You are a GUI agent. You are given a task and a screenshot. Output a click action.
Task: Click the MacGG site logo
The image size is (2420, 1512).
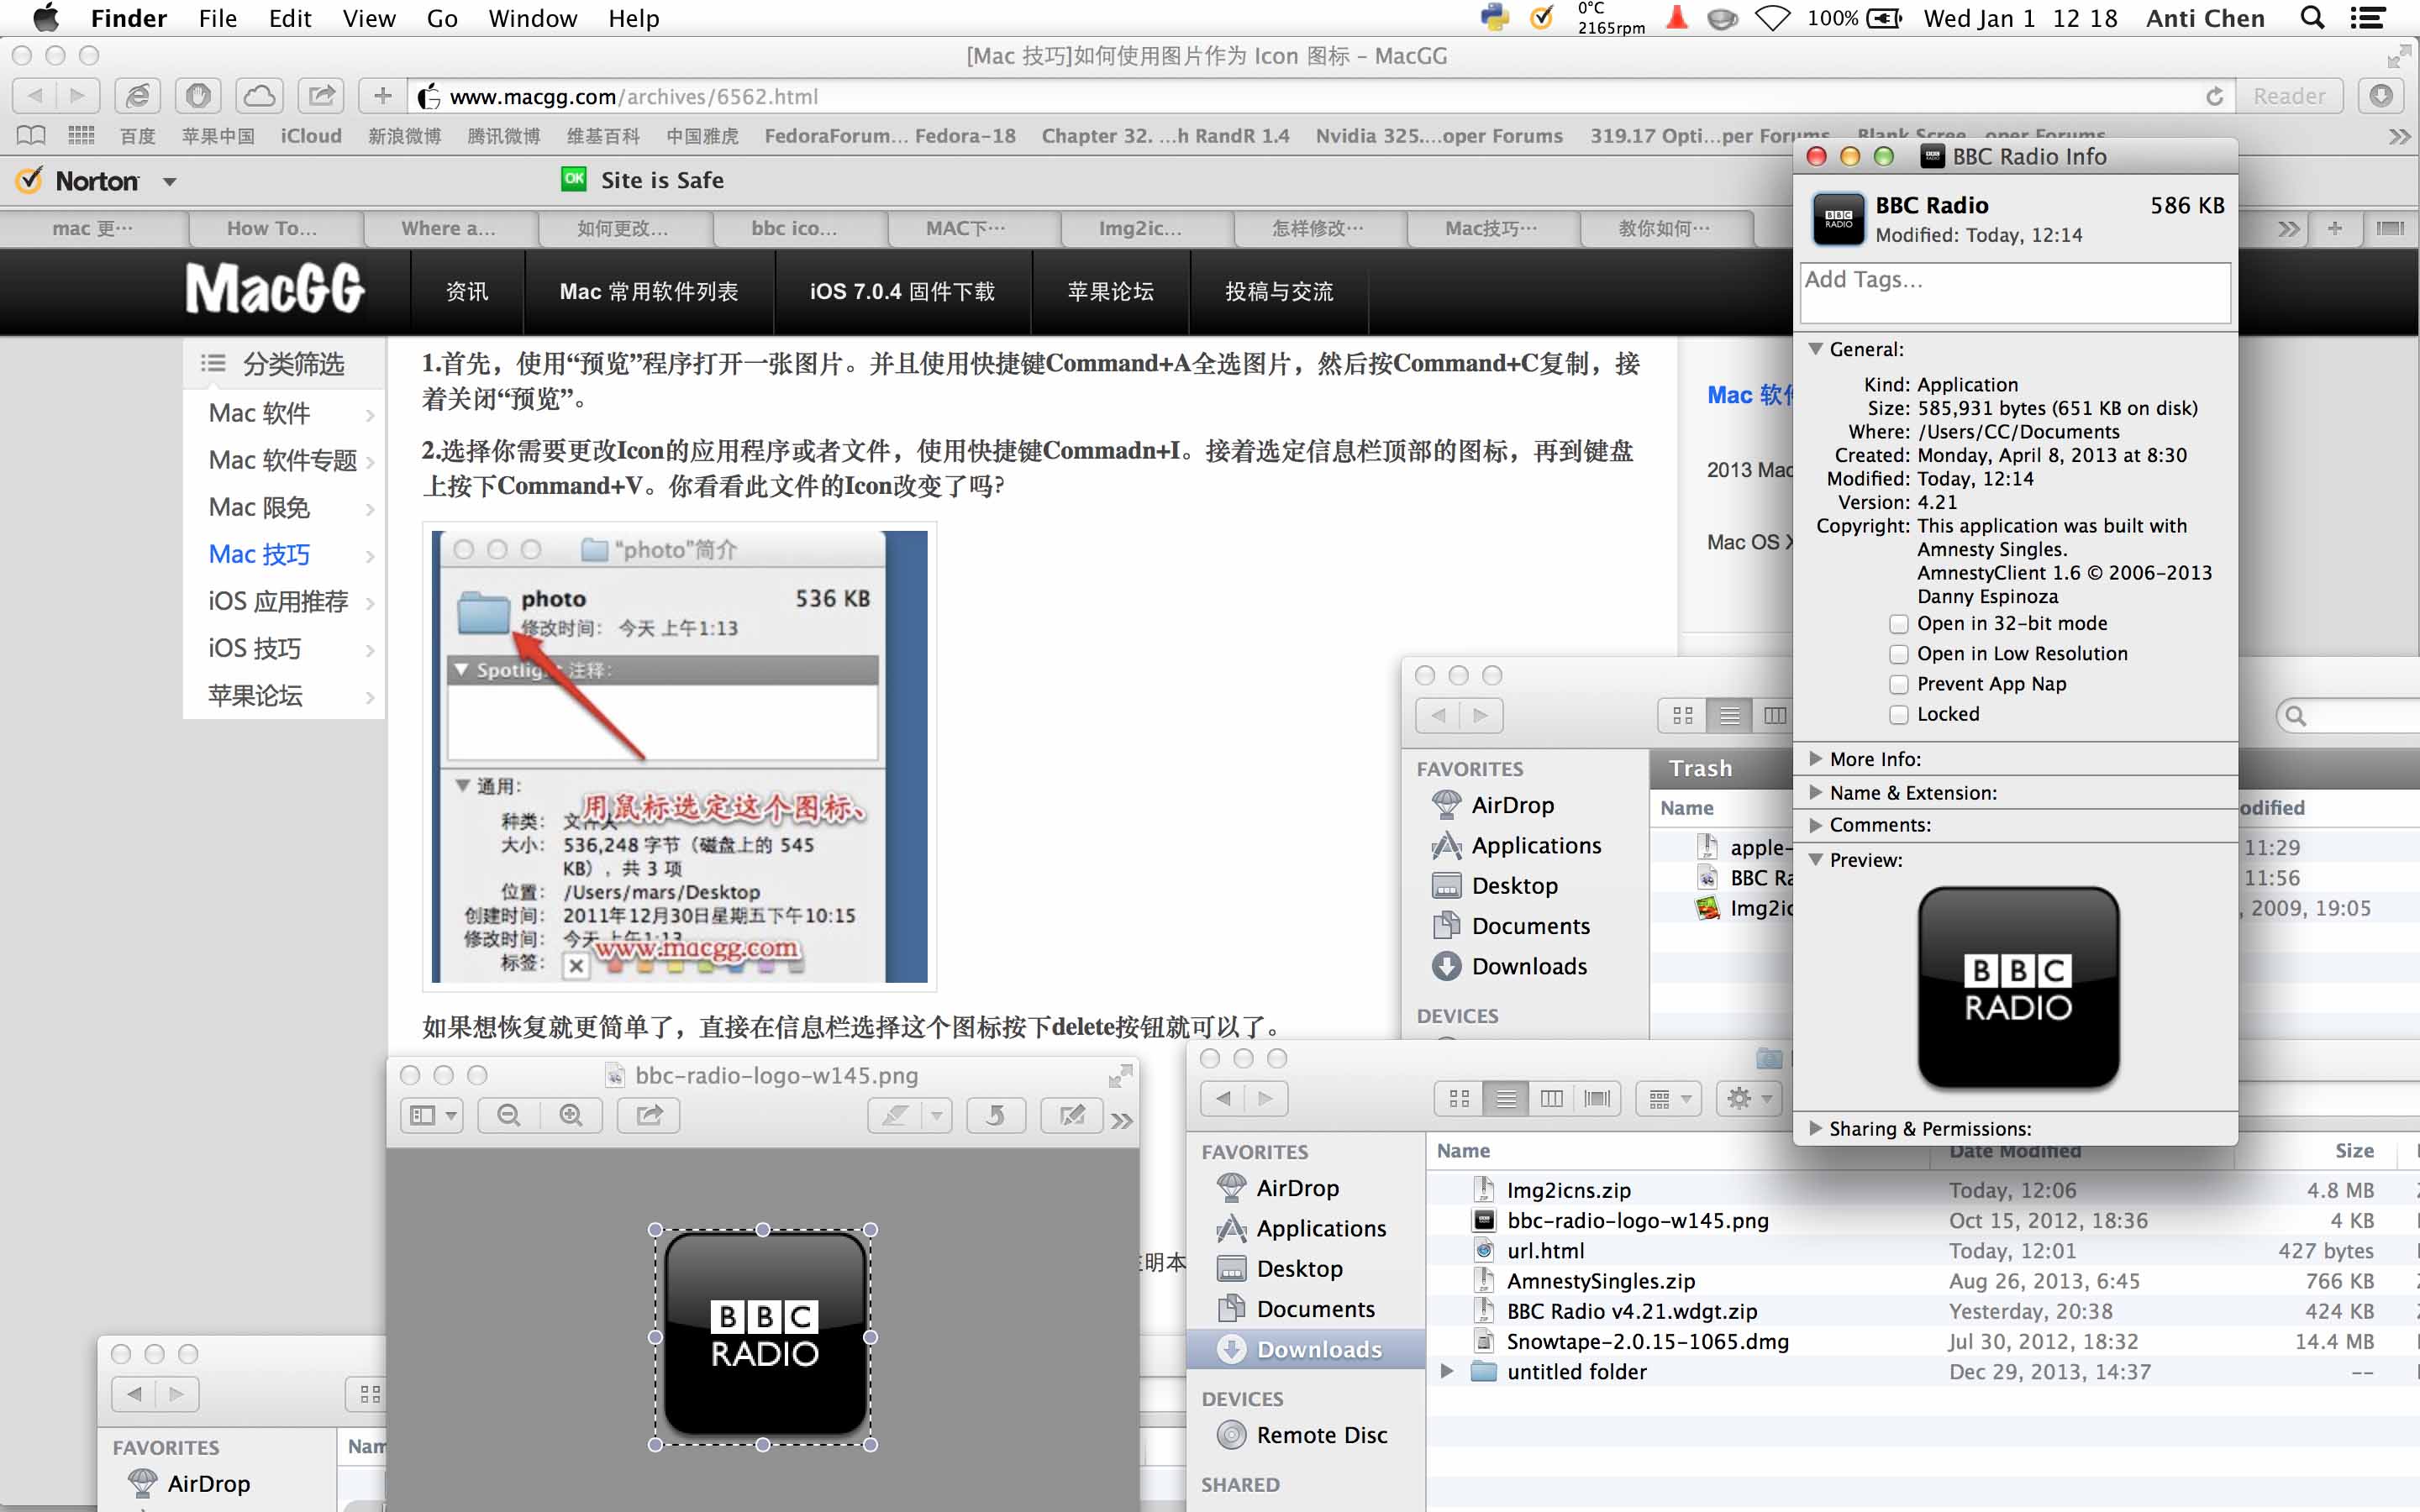pyautogui.click(x=275, y=289)
